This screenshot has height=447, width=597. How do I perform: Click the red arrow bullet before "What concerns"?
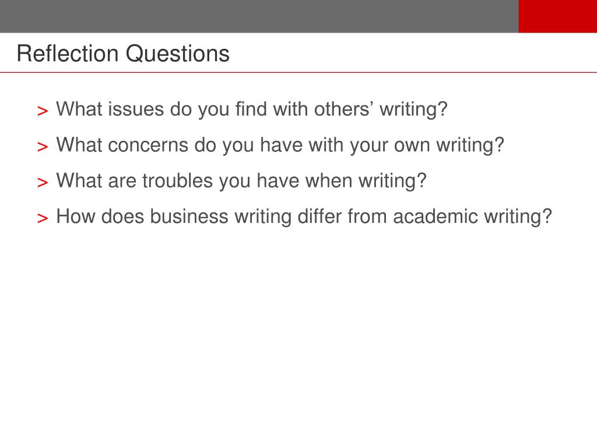[x=43, y=147]
